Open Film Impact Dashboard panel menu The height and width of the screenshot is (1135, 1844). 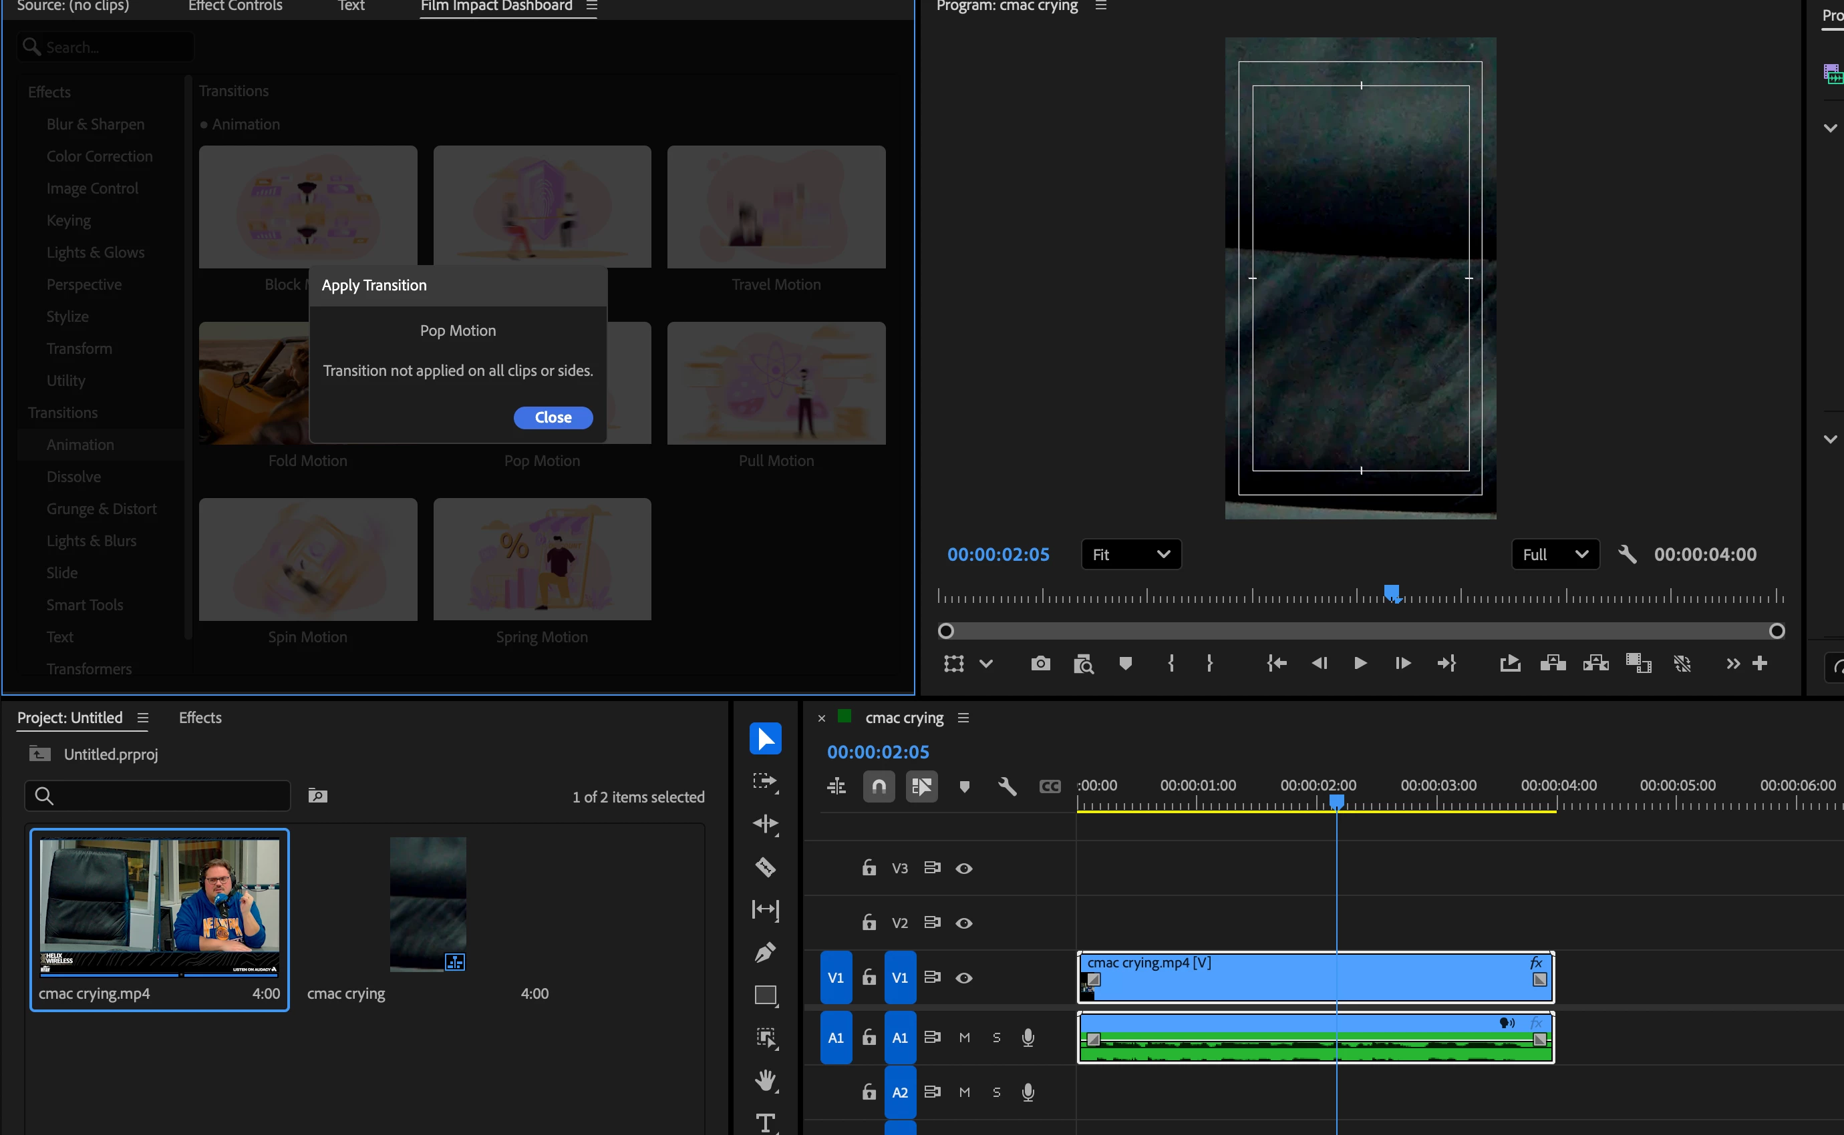592,6
